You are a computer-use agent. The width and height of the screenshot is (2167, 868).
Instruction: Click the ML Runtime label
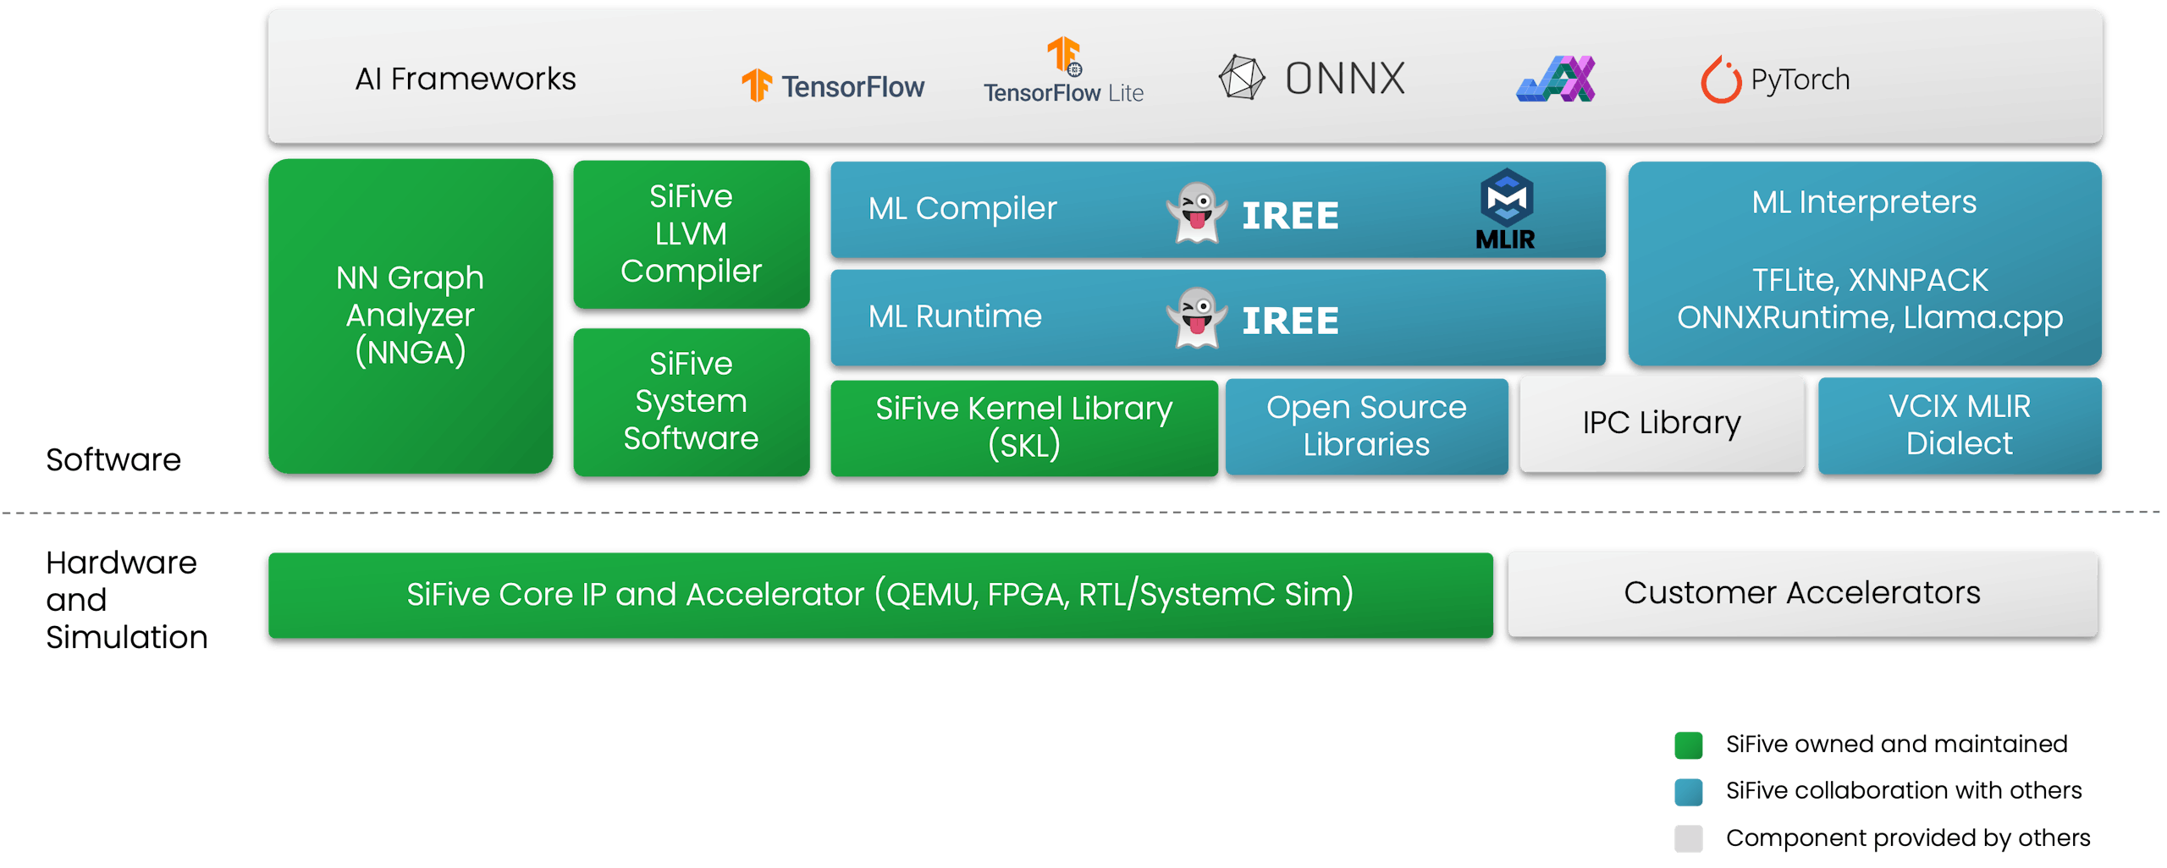point(955,316)
